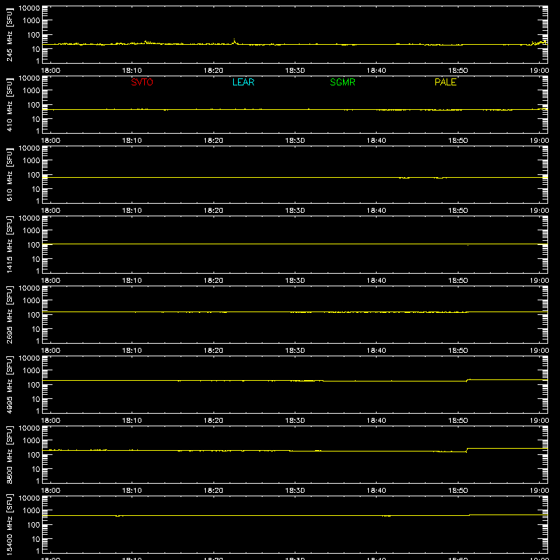Click 18:50 tick under the 4995 MHz panel

[458, 421]
